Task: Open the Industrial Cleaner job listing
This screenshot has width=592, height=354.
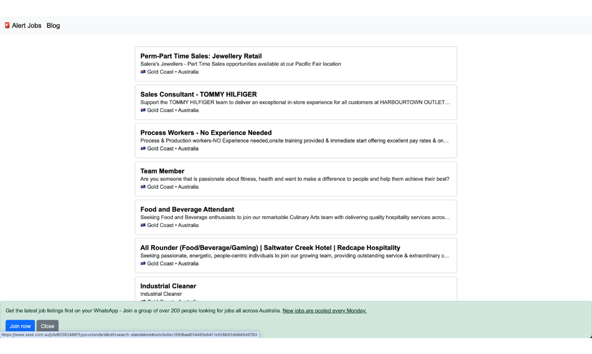Action: click(168, 286)
